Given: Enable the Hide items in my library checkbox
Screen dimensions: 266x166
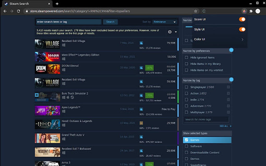Looking at the screenshot, I should point(187,64).
